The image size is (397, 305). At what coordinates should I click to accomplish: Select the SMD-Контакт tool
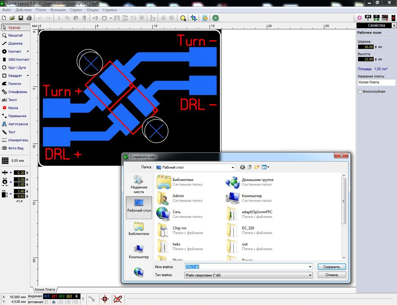18,60
